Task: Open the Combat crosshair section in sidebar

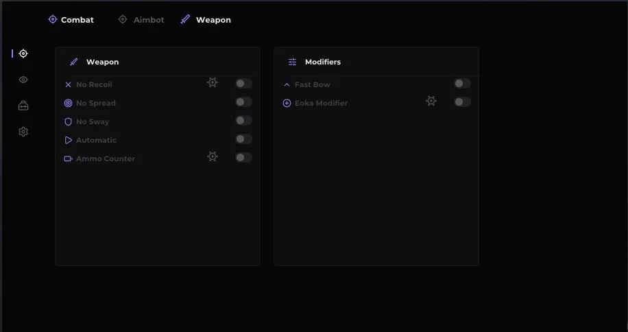Action: coord(23,54)
